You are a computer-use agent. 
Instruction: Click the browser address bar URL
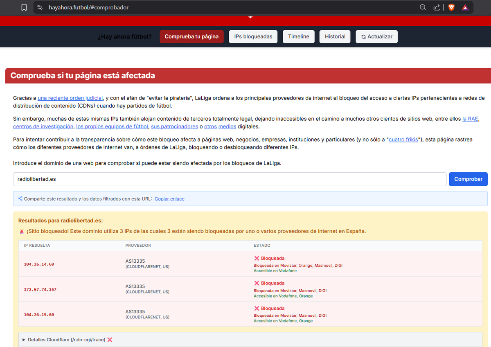click(x=89, y=7)
